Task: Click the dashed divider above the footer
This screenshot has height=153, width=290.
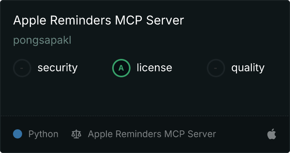Action: click(x=145, y=116)
